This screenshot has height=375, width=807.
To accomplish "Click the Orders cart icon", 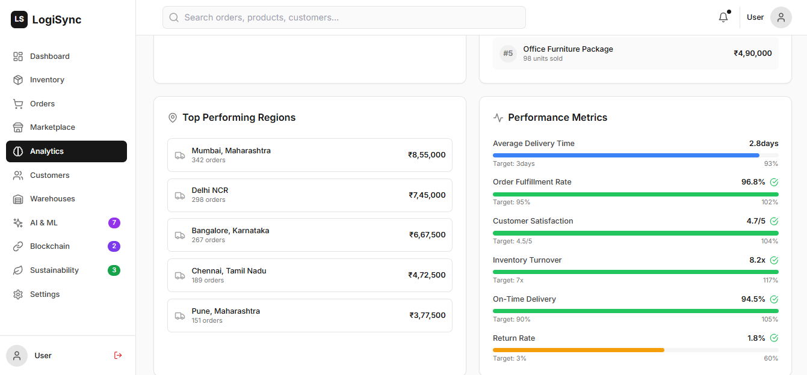I will point(18,104).
